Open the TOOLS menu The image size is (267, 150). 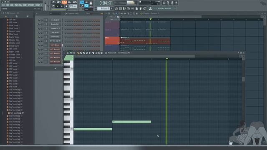point(38,5)
